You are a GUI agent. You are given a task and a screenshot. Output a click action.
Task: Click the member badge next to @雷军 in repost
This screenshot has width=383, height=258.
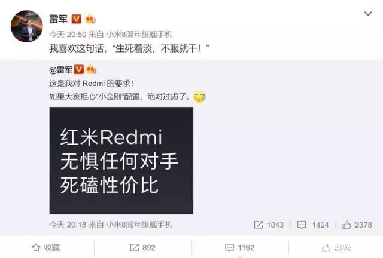(91, 69)
